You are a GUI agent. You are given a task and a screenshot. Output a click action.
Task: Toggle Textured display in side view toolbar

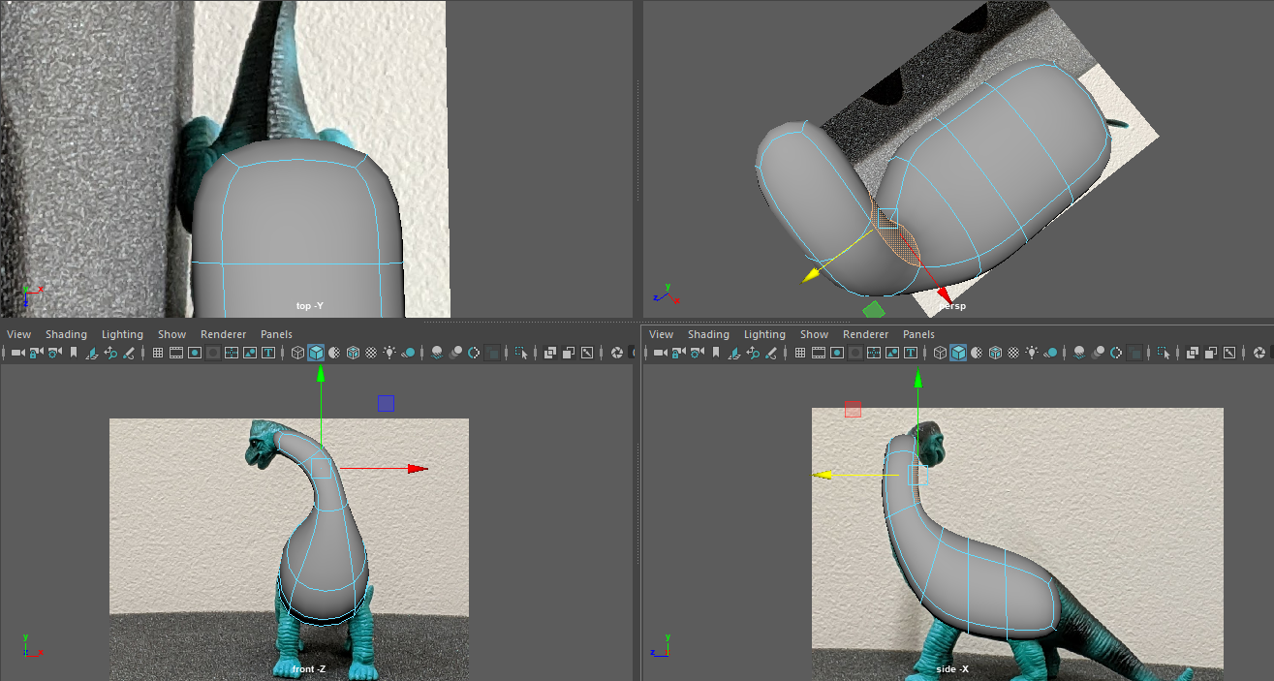point(1013,353)
